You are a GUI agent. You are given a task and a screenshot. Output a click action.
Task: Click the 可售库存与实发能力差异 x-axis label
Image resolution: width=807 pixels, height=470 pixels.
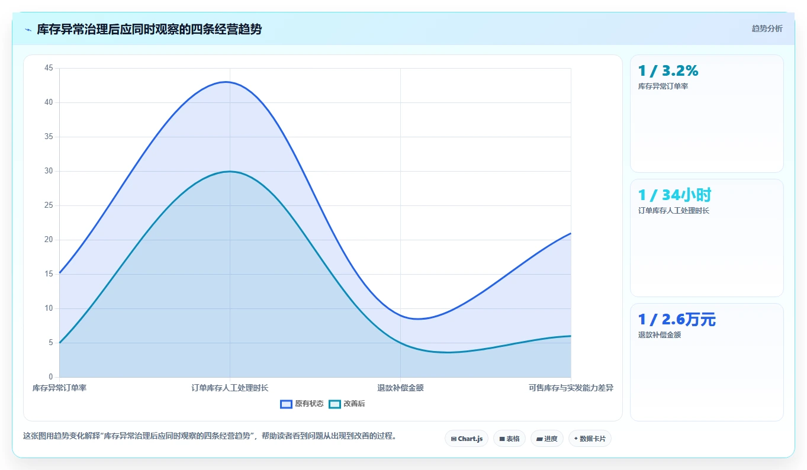571,388
